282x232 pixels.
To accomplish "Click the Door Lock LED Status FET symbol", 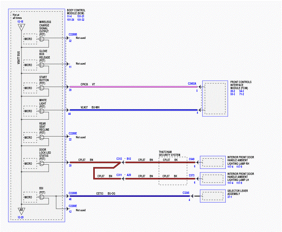I will click(42, 164).
